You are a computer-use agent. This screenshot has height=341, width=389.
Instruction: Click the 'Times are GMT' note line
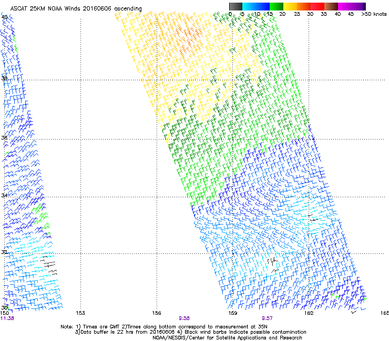tap(163, 327)
